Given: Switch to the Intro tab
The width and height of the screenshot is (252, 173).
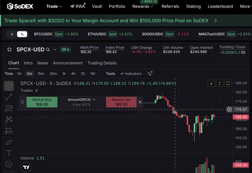Looking at the screenshot, I should pos(28,63).
